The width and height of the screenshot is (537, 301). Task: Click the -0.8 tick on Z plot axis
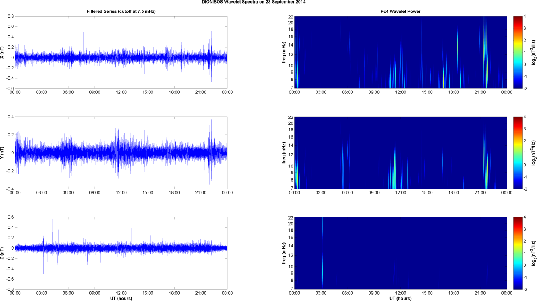pos(10,289)
